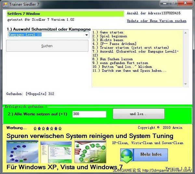Click the star rating row beside Werbung
This screenshot has width=195, height=174.
47,128
